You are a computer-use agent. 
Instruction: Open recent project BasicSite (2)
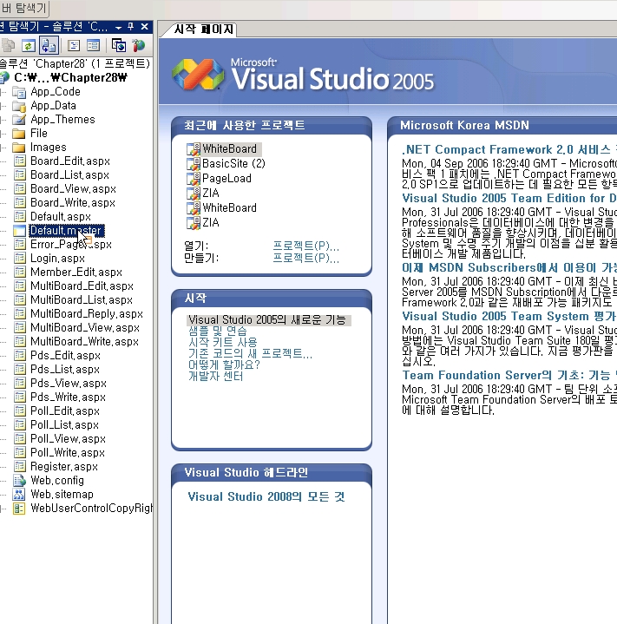click(233, 163)
